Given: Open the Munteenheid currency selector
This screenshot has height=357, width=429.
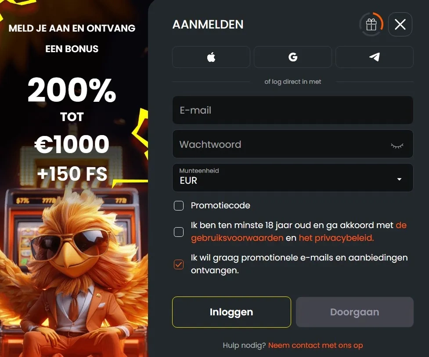Looking at the screenshot, I should point(293,178).
